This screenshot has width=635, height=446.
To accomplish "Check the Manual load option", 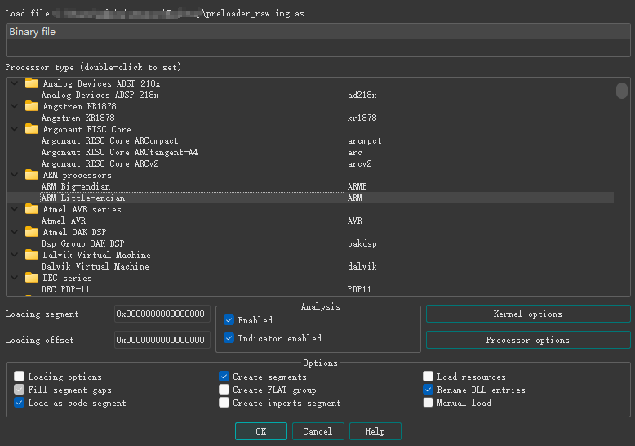I will pos(429,403).
